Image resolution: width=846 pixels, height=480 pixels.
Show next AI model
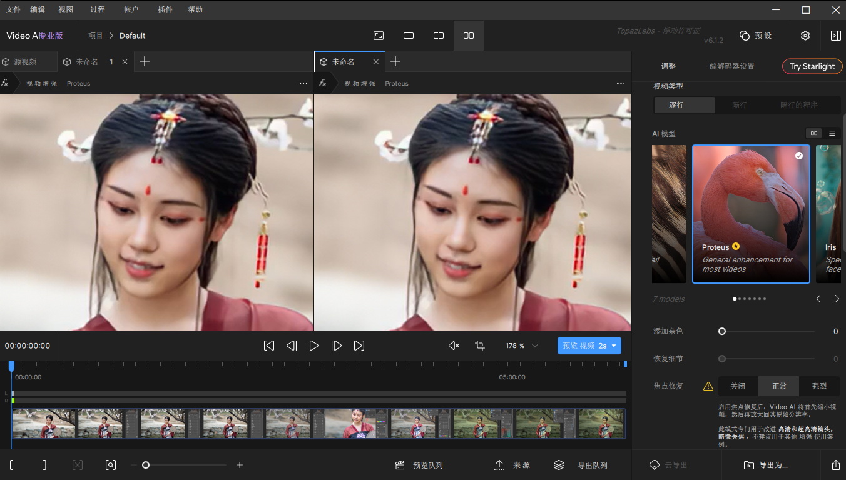(x=837, y=299)
